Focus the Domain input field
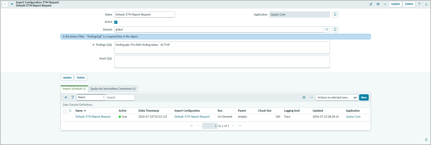 (219, 29)
